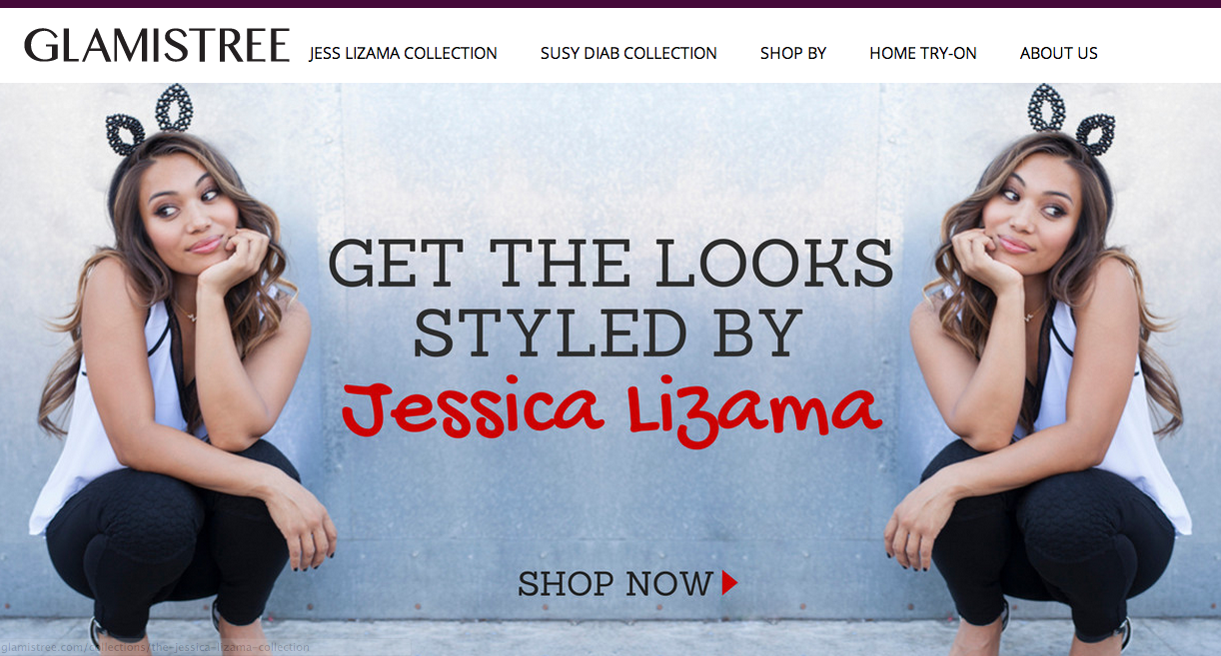Click the purple bar above the header
Image resolution: width=1221 pixels, height=656 pixels.
[x=610, y=4]
